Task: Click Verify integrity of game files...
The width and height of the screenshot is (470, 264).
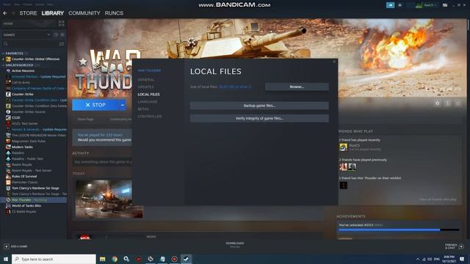Action: 259,118
